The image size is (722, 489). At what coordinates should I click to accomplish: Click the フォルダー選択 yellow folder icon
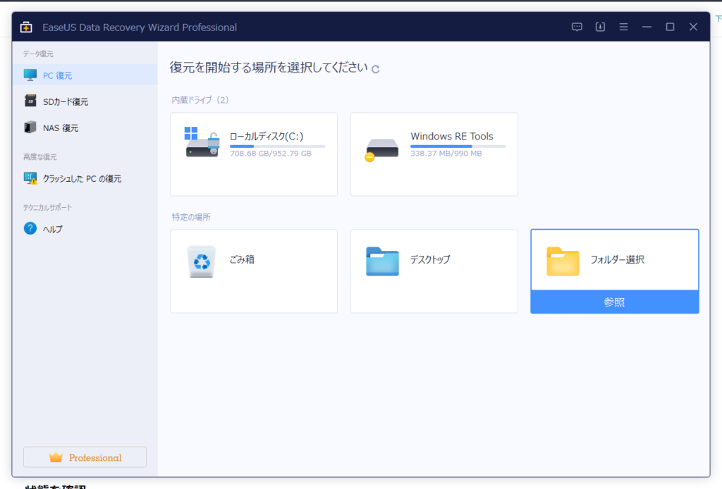pos(563,261)
